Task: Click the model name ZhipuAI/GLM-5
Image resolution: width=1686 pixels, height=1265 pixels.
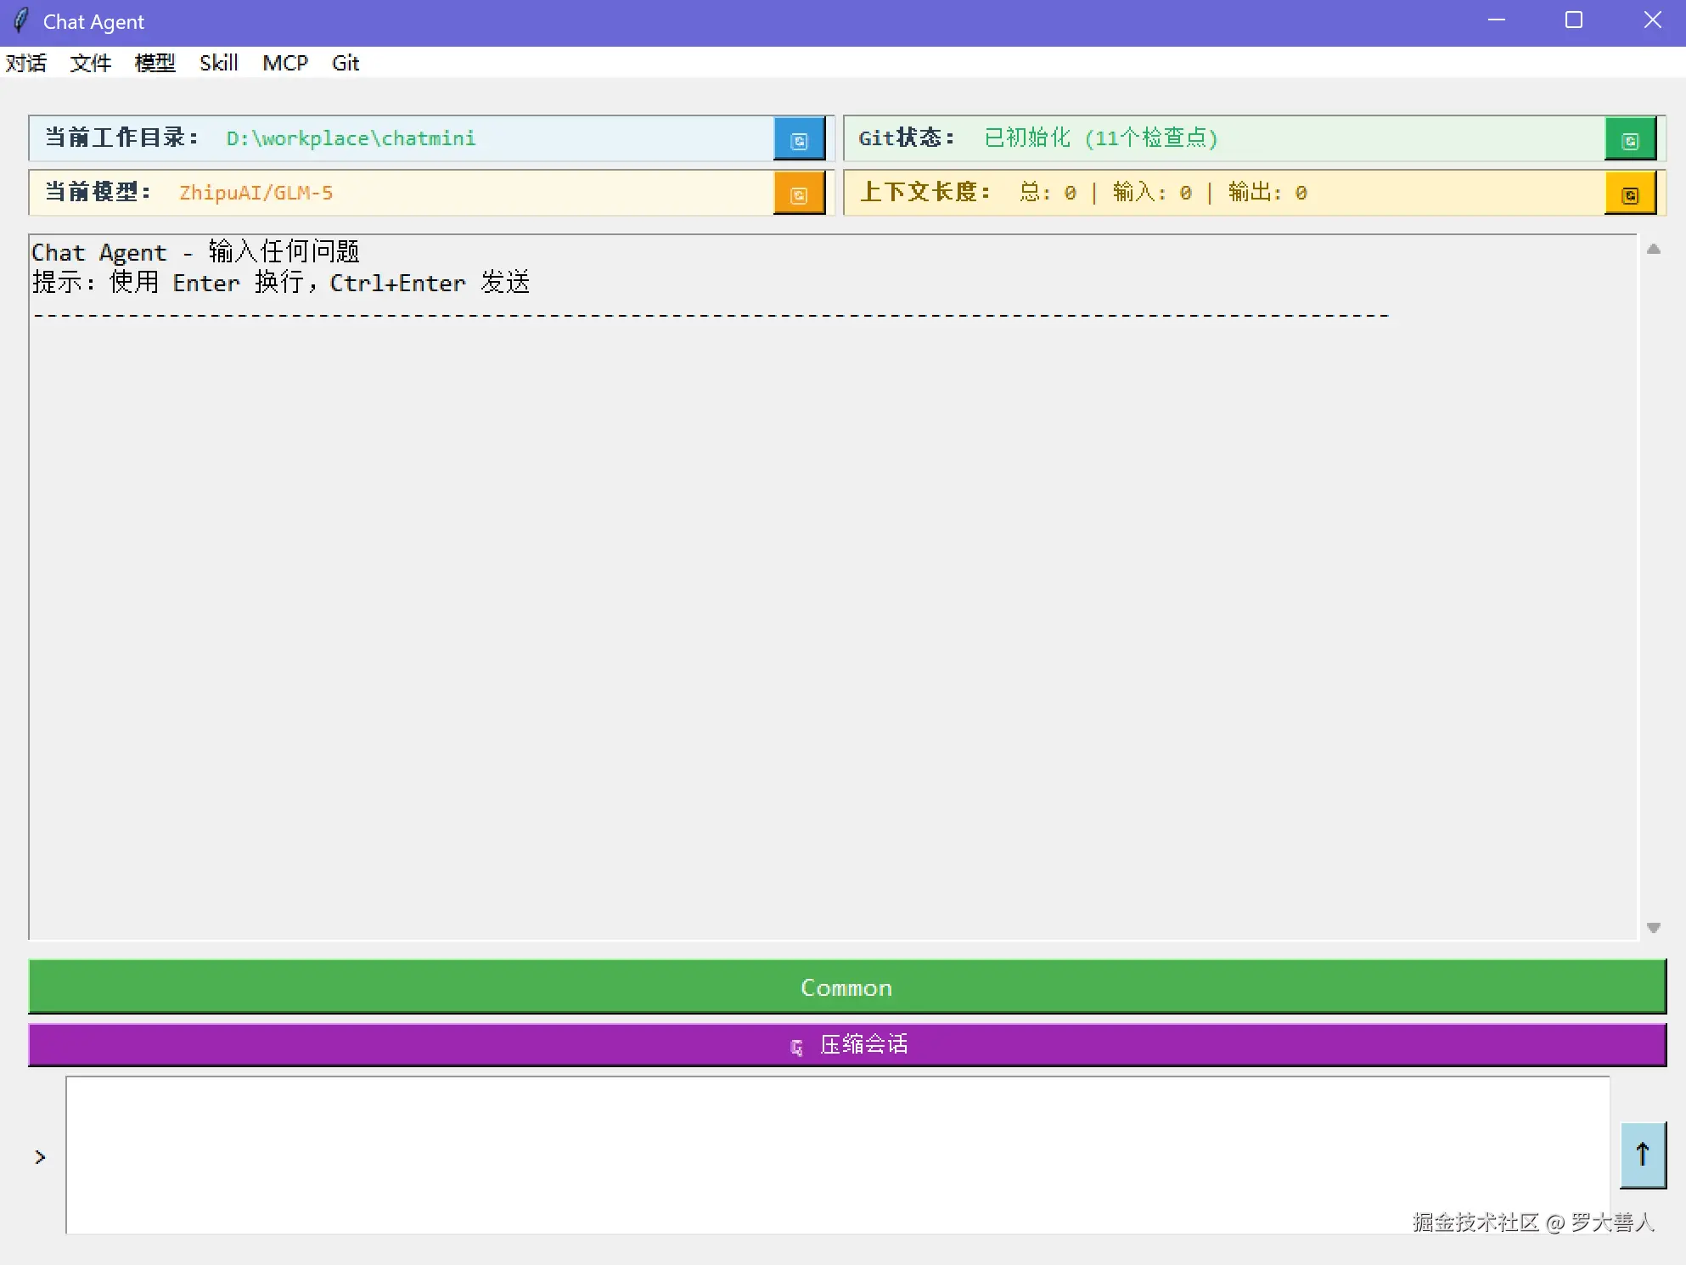Action: [256, 193]
